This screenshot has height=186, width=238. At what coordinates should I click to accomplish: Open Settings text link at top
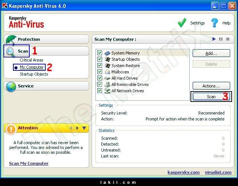click(x=197, y=23)
